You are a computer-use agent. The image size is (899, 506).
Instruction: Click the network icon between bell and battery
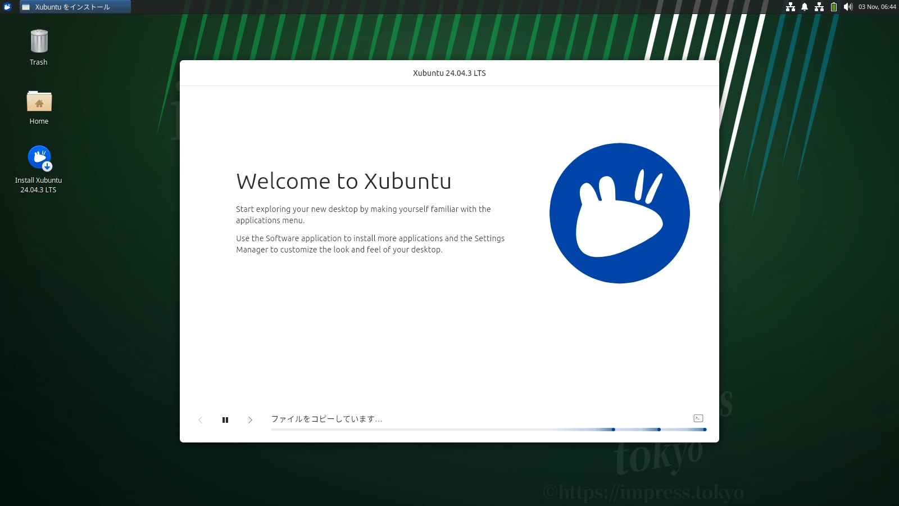(x=819, y=7)
